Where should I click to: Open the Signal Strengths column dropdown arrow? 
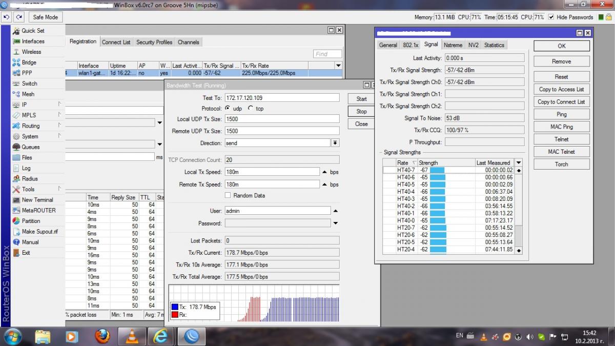[x=518, y=162]
